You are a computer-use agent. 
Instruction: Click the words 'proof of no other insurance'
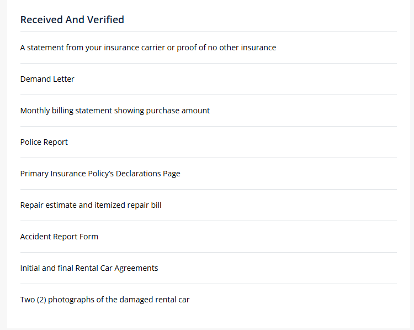coord(226,48)
